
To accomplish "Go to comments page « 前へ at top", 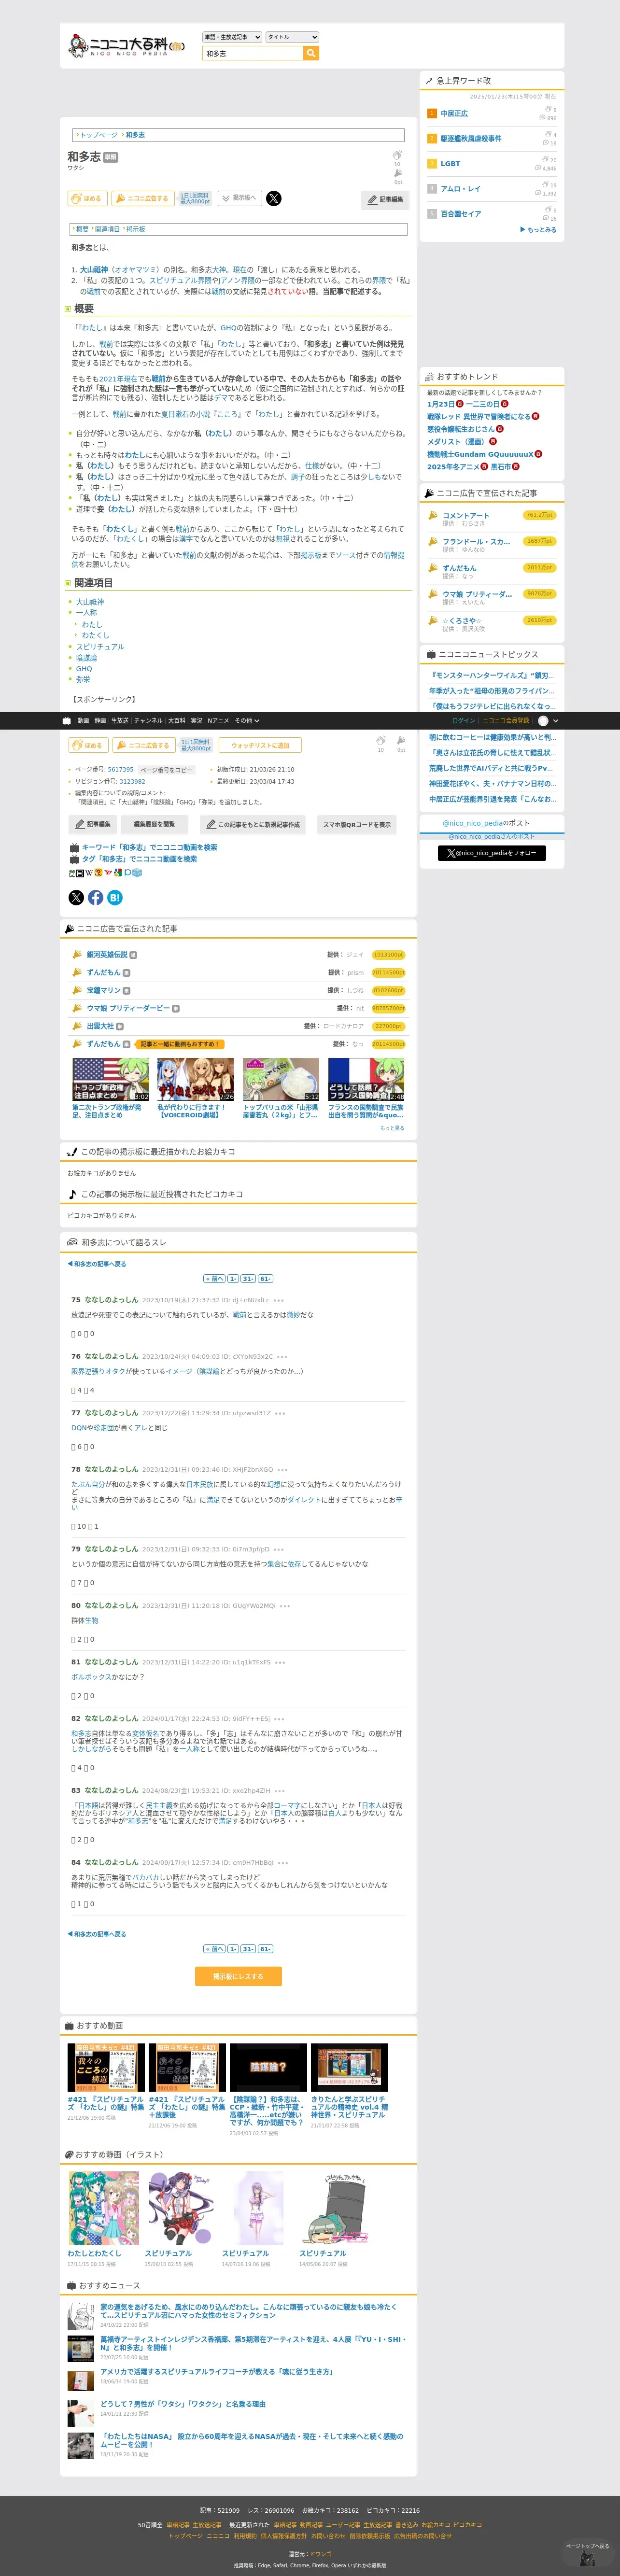I will [x=214, y=1278].
